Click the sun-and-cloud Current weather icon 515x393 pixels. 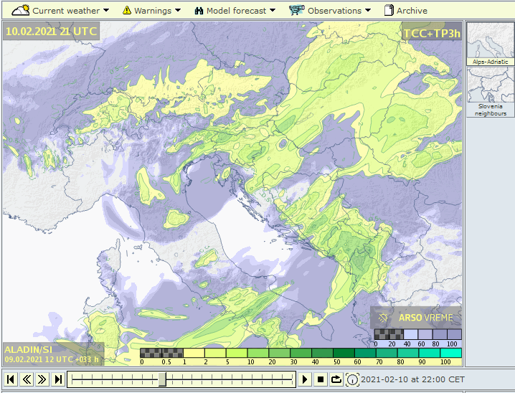[20, 10]
